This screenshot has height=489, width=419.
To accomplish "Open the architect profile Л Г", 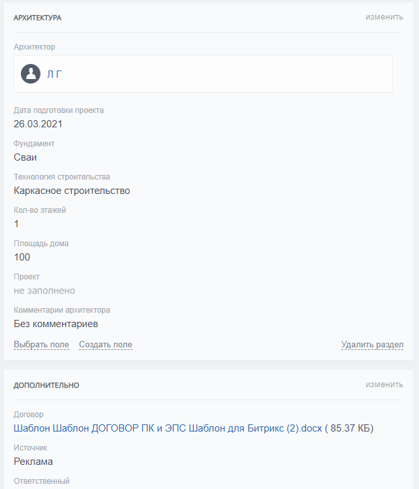I will pyautogui.click(x=54, y=74).
